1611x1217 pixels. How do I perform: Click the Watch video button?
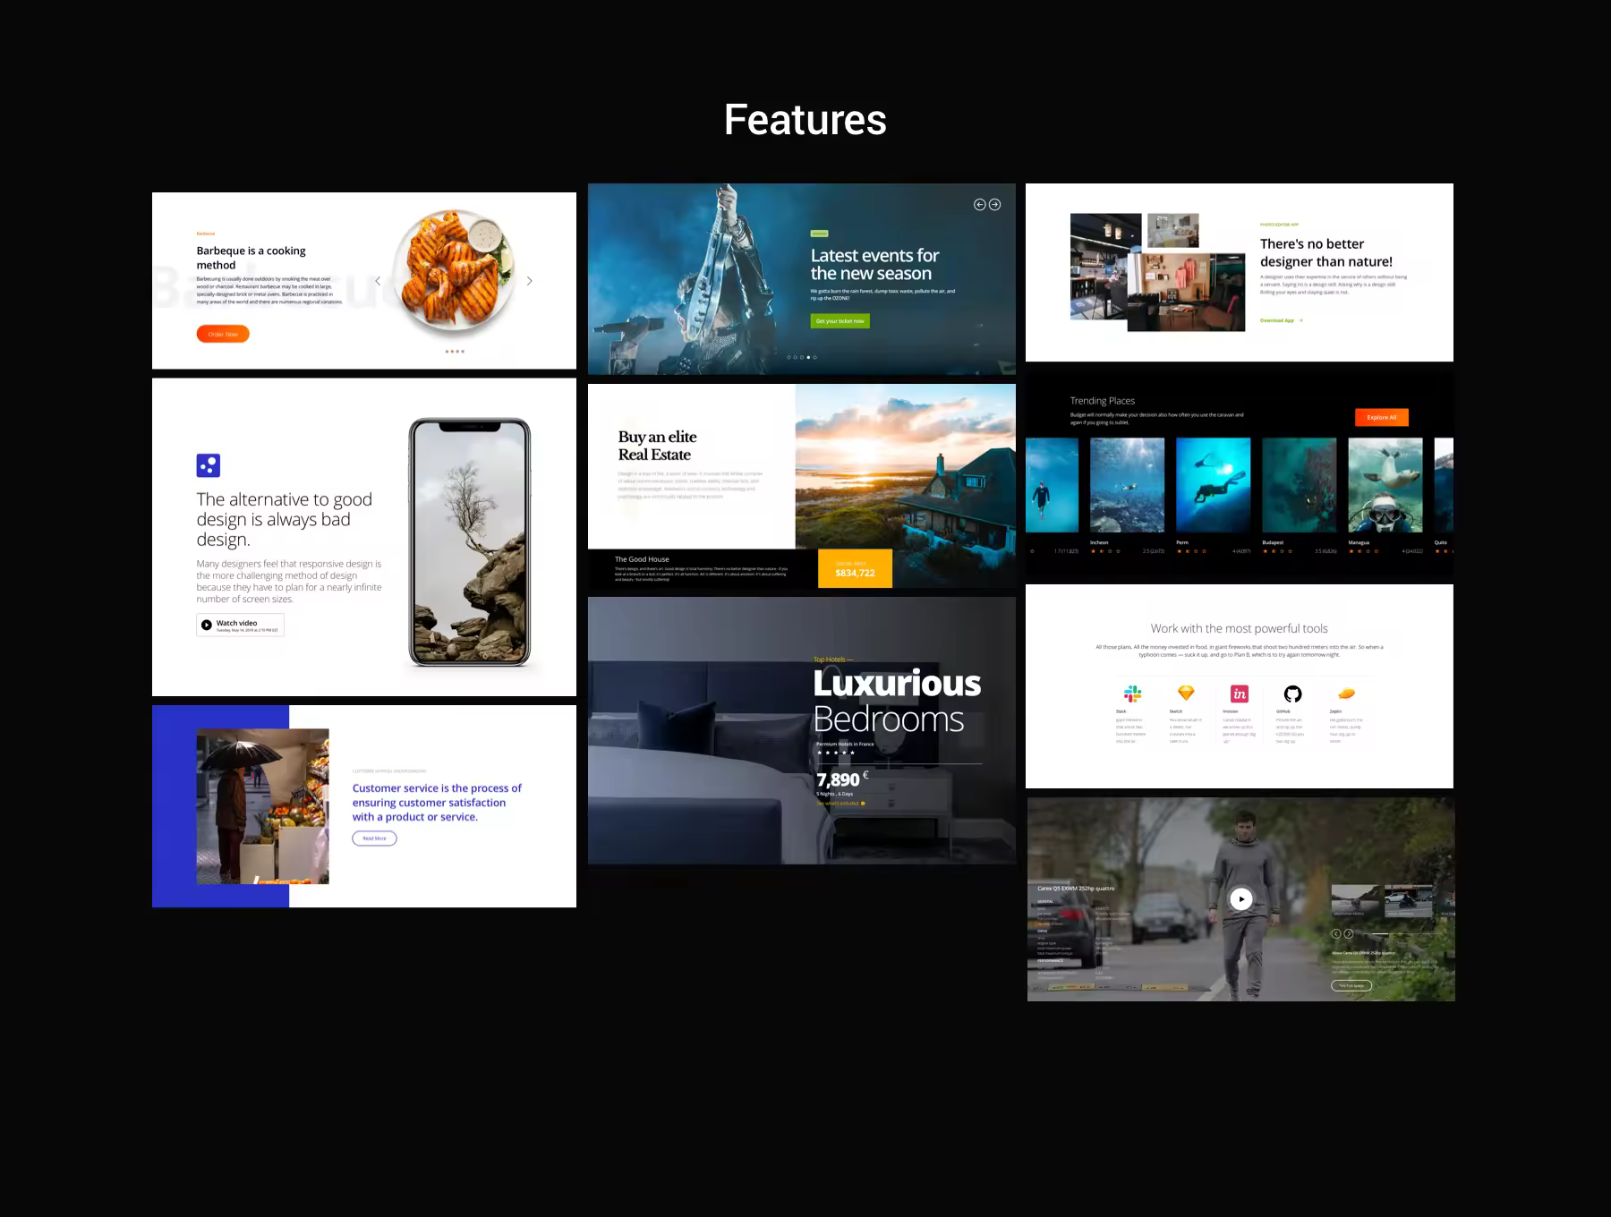[x=240, y=625]
